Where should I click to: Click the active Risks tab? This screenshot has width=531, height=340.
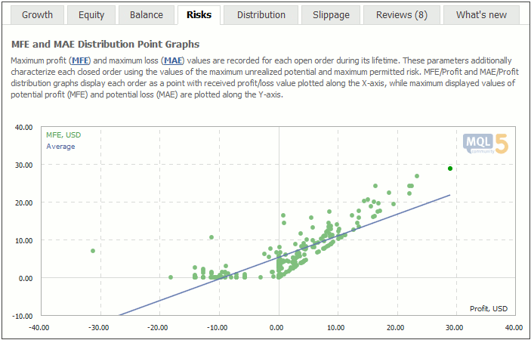point(199,15)
